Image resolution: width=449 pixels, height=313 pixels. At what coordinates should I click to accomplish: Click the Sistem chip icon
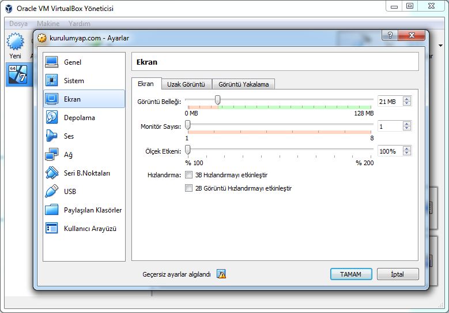pyautogui.click(x=52, y=81)
